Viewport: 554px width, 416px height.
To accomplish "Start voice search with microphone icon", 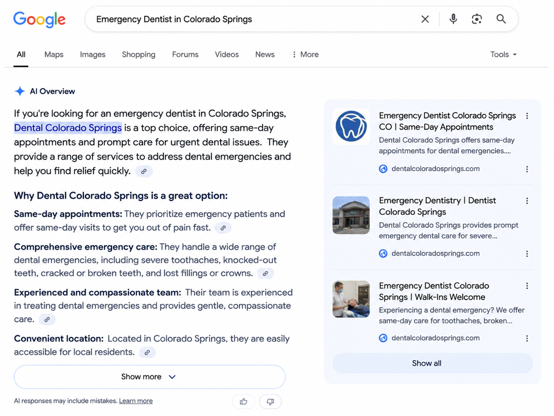I will click(x=453, y=19).
